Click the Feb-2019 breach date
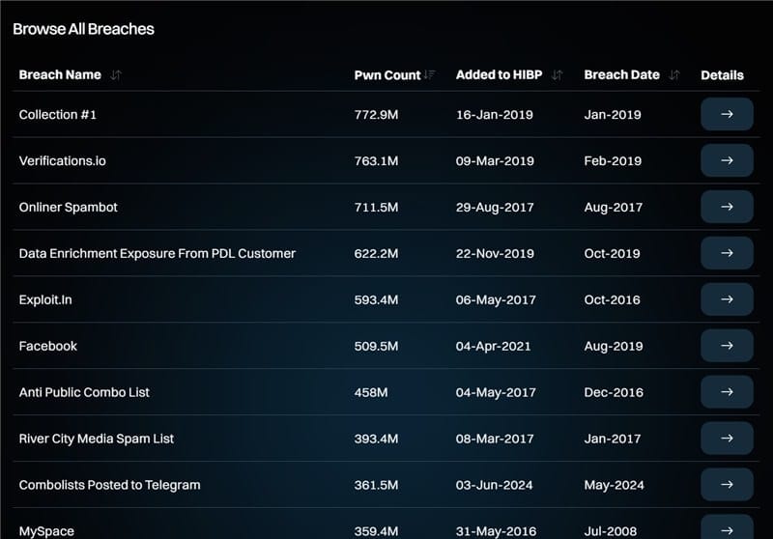The height and width of the screenshot is (539, 773). (613, 161)
